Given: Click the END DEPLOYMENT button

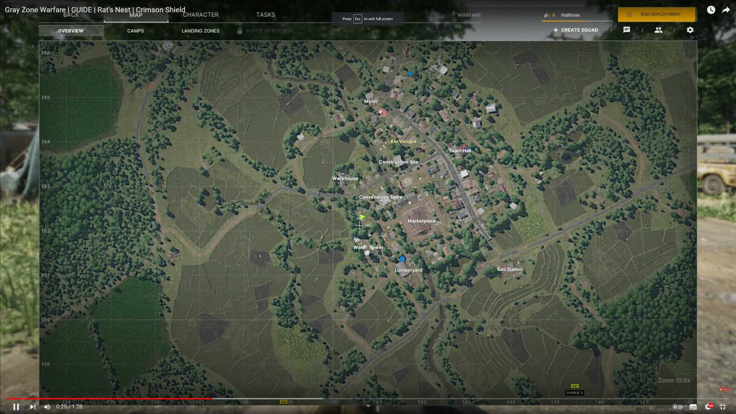Looking at the screenshot, I should [656, 14].
